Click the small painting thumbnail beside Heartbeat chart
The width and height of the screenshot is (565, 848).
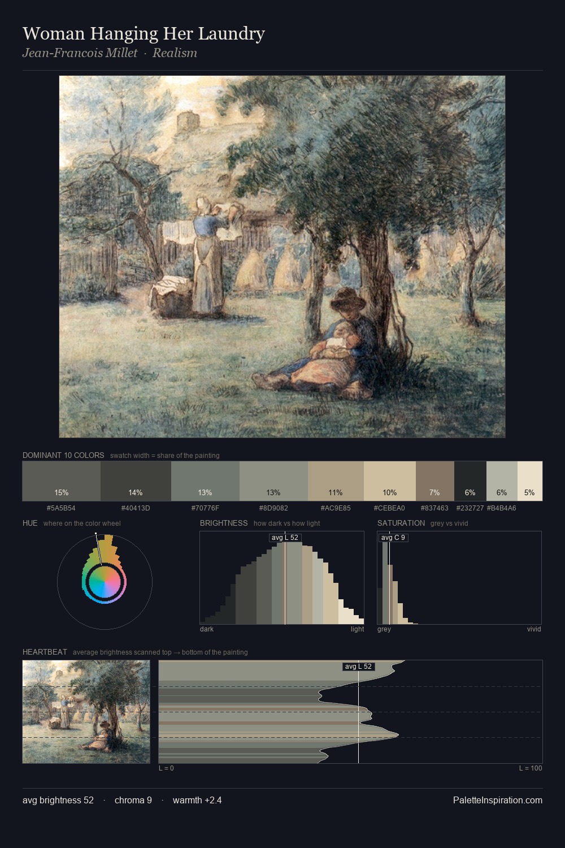click(x=86, y=712)
